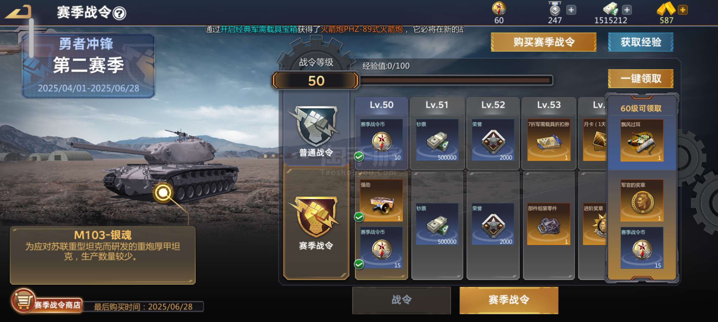Click the 购买赛季战令 button
This screenshot has width=718, height=322.
point(543,42)
